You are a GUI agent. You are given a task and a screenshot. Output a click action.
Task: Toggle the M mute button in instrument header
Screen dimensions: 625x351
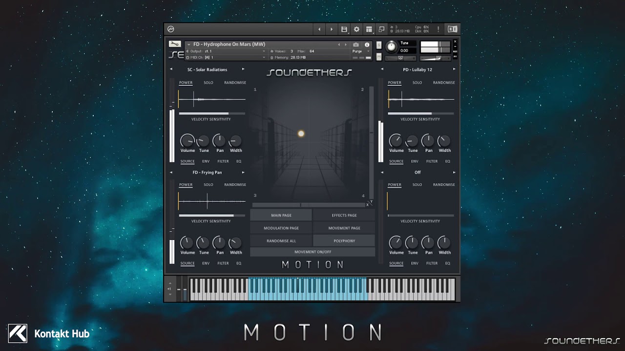click(x=379, y=57)
